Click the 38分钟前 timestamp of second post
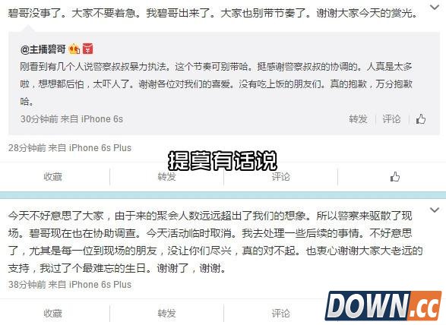The width and height of the screenshot is (446, 325). click(27, 285)
